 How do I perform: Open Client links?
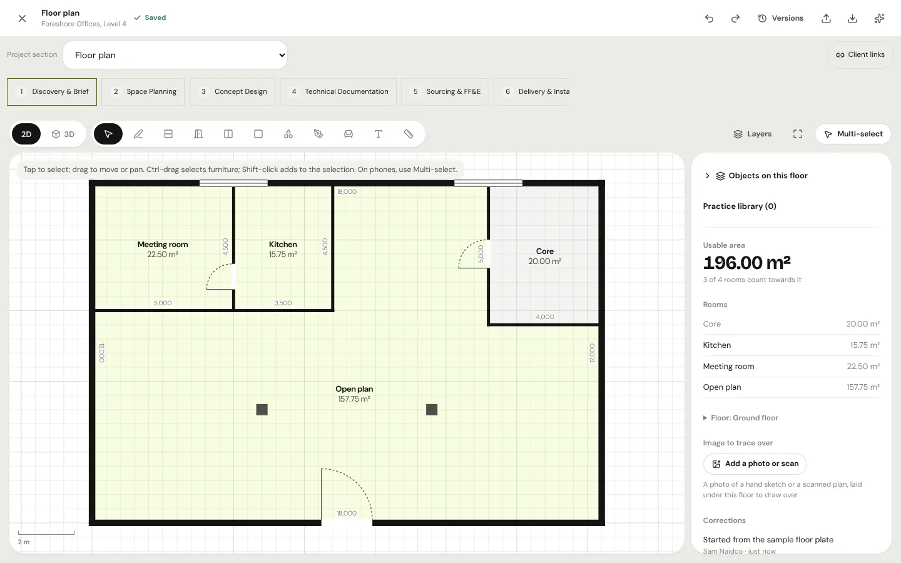click(860, 54)
